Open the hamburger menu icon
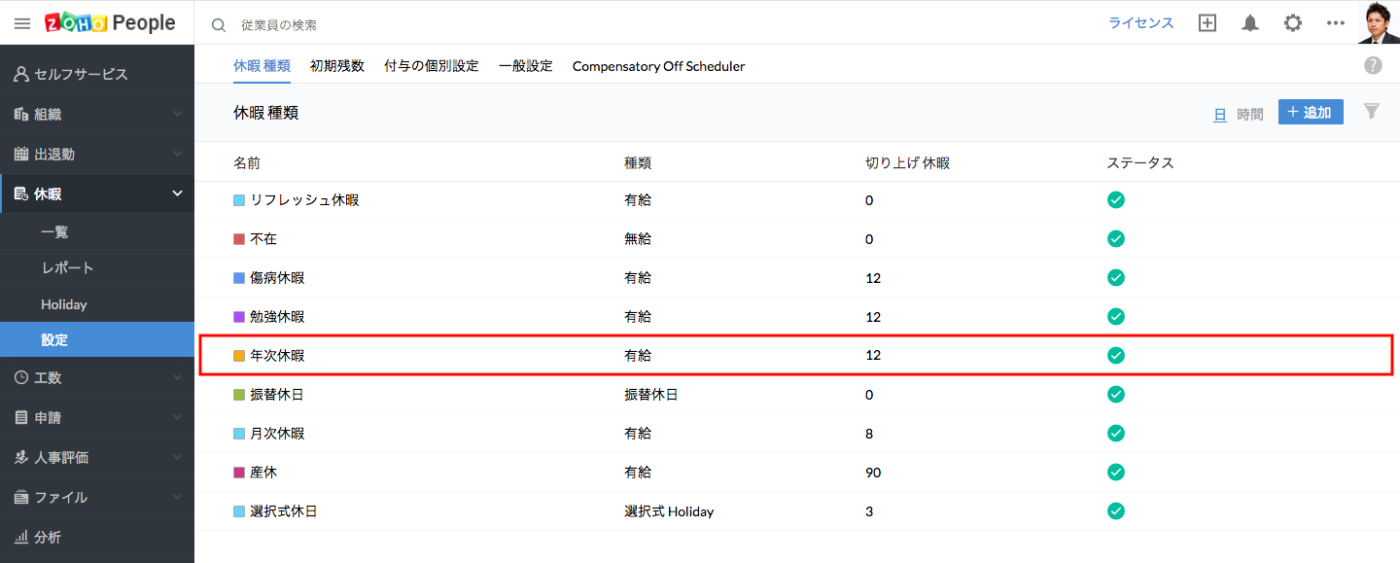1400x563 pixels. click(22, 23)
